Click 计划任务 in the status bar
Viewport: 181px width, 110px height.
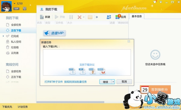(23, 107)
